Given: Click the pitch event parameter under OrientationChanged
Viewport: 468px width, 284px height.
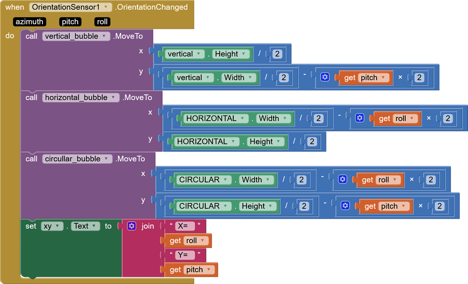Looking at the screenshot, I should coord(70,22).
